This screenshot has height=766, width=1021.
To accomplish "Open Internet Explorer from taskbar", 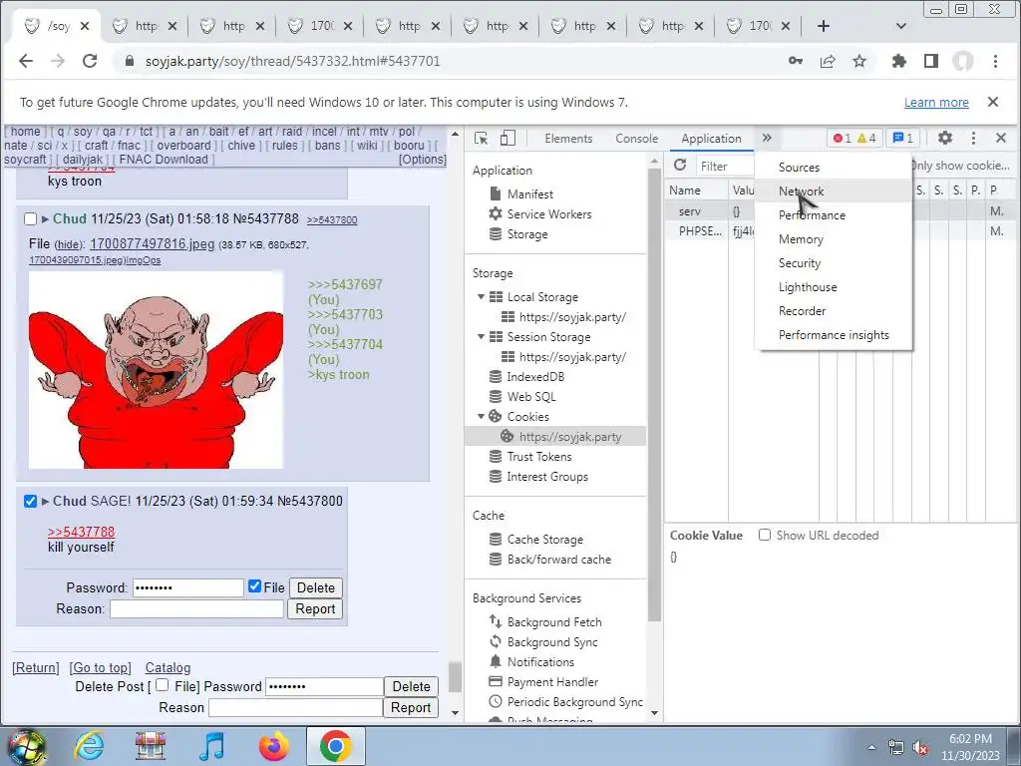I will [89, 746].
